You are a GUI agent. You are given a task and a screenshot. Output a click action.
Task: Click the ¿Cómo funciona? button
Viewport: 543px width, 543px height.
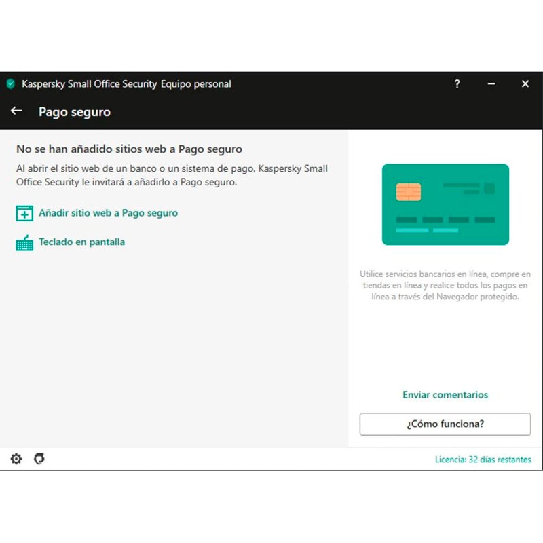[x=445, y=424]
